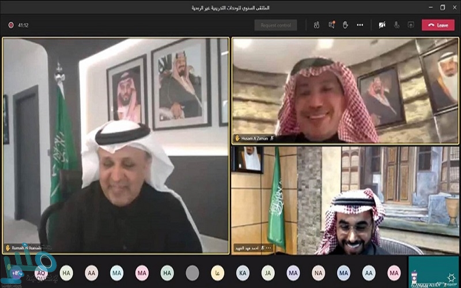Image resolution: width=461 pixels, height=288 pixels.
Task: Click the gray blank participant avatar
Action: 192,272
